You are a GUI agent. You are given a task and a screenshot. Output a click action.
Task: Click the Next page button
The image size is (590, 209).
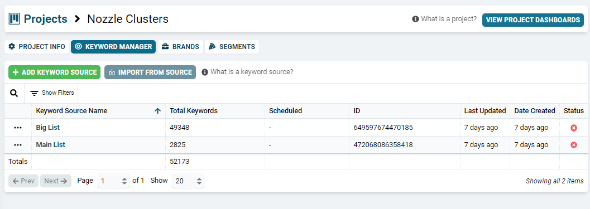coord(56,181)
